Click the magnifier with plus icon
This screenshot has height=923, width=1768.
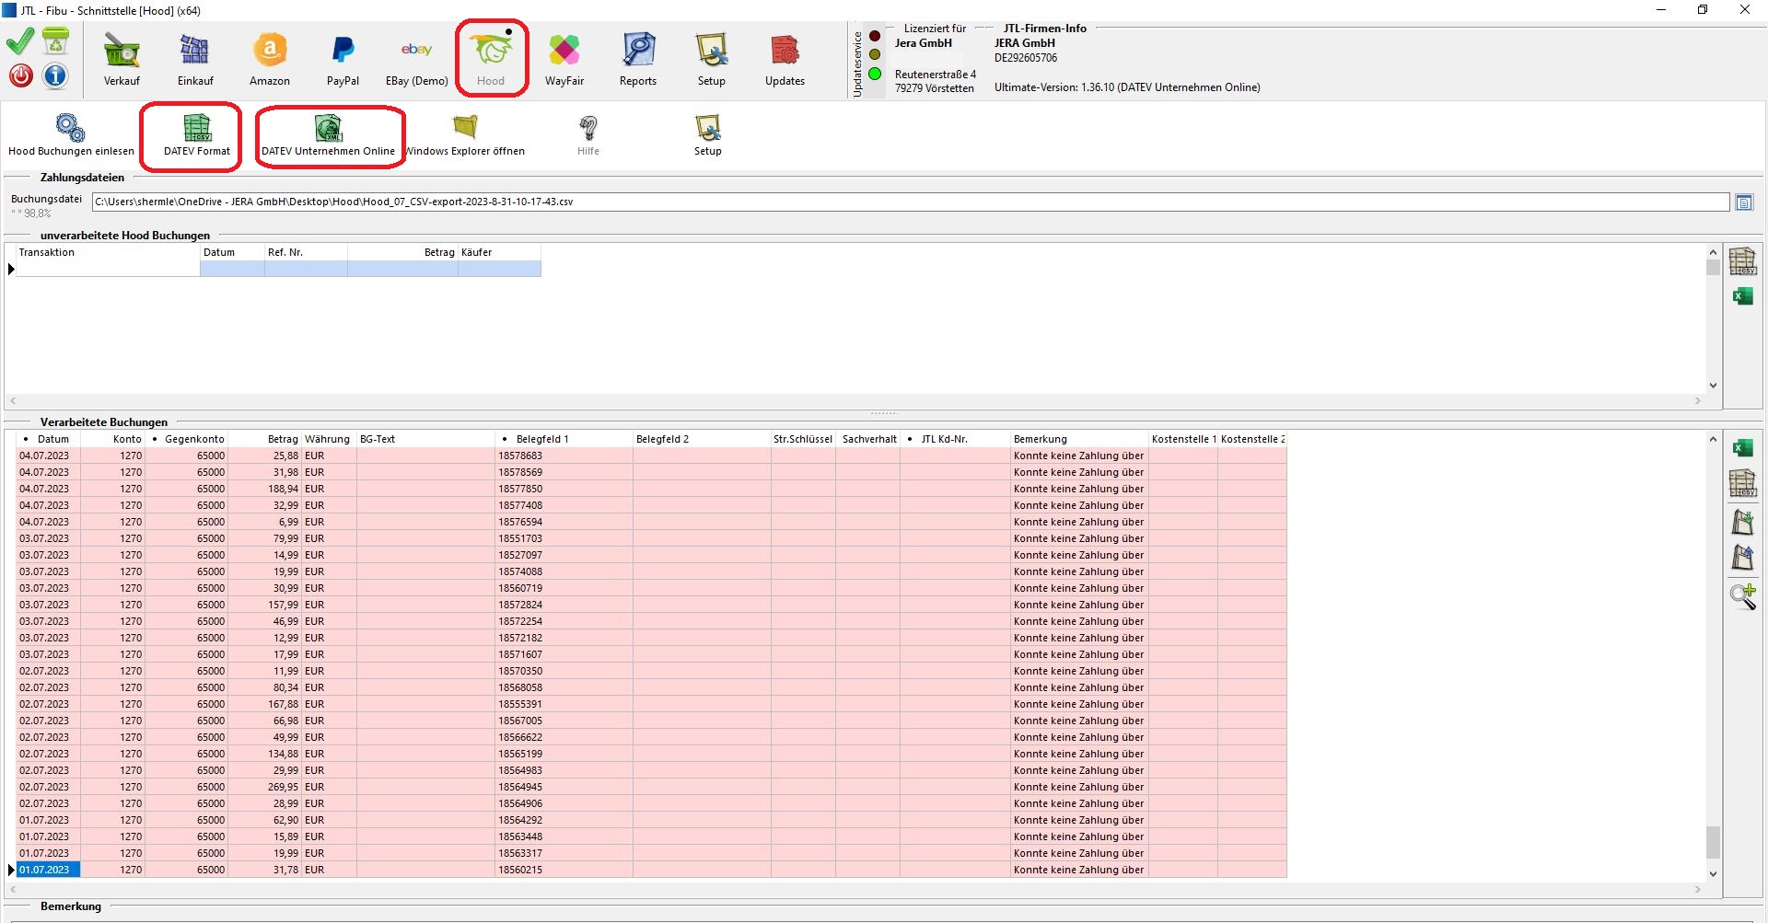1742,596
